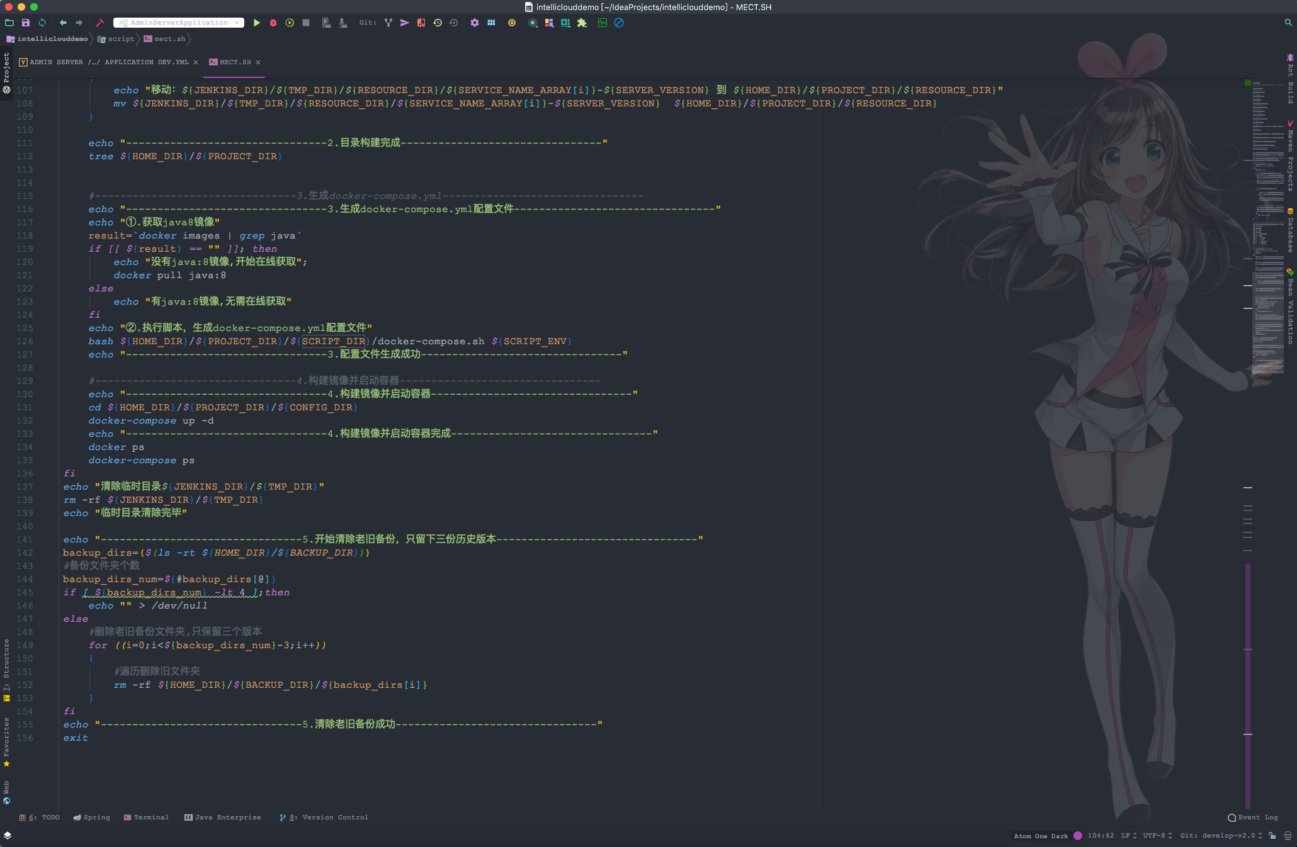This screenshot has height=847, width=1297.
Task: Open Settings with the purple gear icon
Action: pyautogui.click(x=475, y=23)
